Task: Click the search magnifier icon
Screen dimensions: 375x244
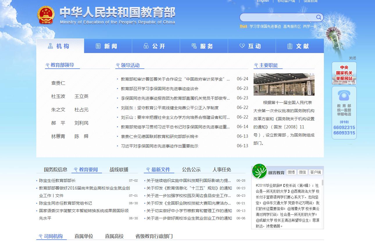Action: click(x=319, y=17)
